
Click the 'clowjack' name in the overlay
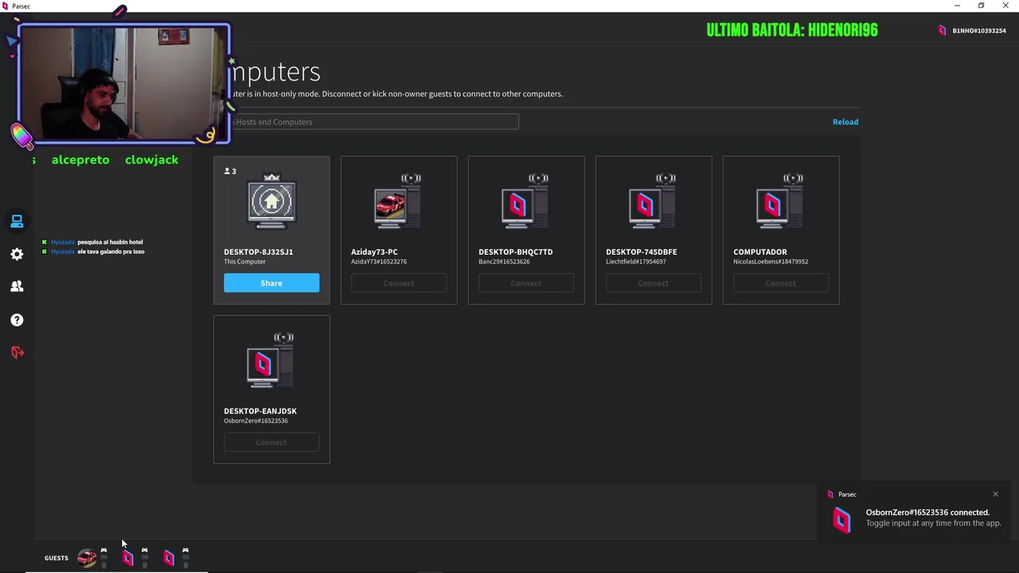coord(151,160)
